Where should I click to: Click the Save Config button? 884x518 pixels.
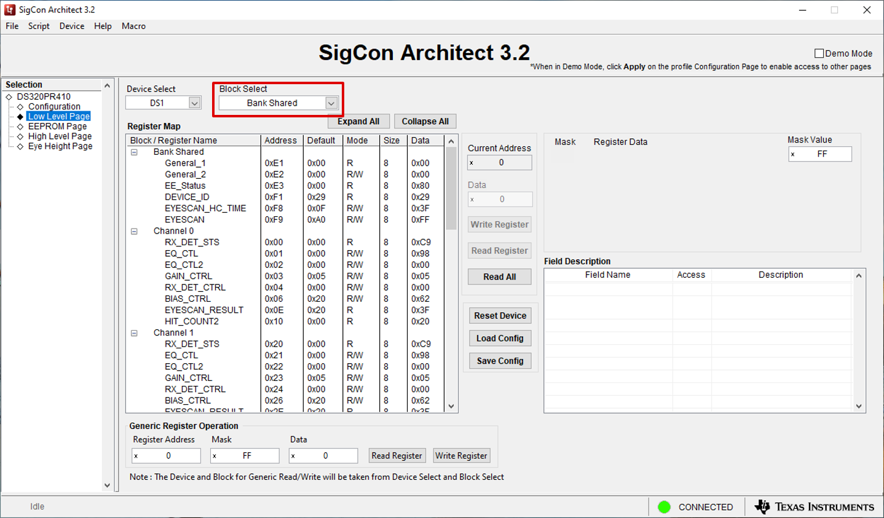coord(500,361)
